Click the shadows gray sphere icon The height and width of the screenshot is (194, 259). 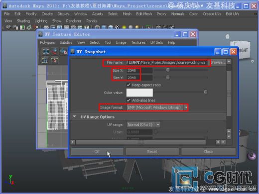click(130, 27)
